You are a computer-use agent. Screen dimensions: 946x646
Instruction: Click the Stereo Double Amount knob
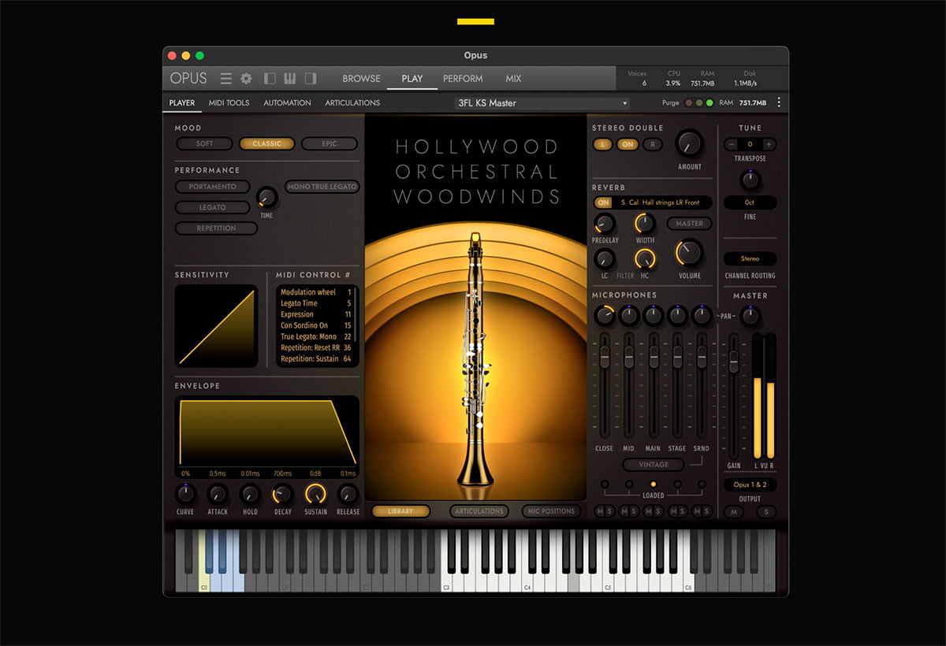coord(689,143)
